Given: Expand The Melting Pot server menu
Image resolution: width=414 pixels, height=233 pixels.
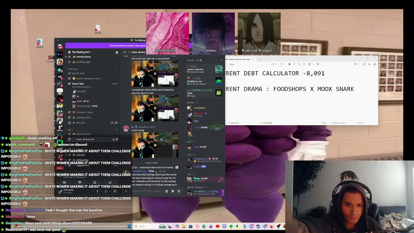Looking at the screenshot, I should pos(82,52).
